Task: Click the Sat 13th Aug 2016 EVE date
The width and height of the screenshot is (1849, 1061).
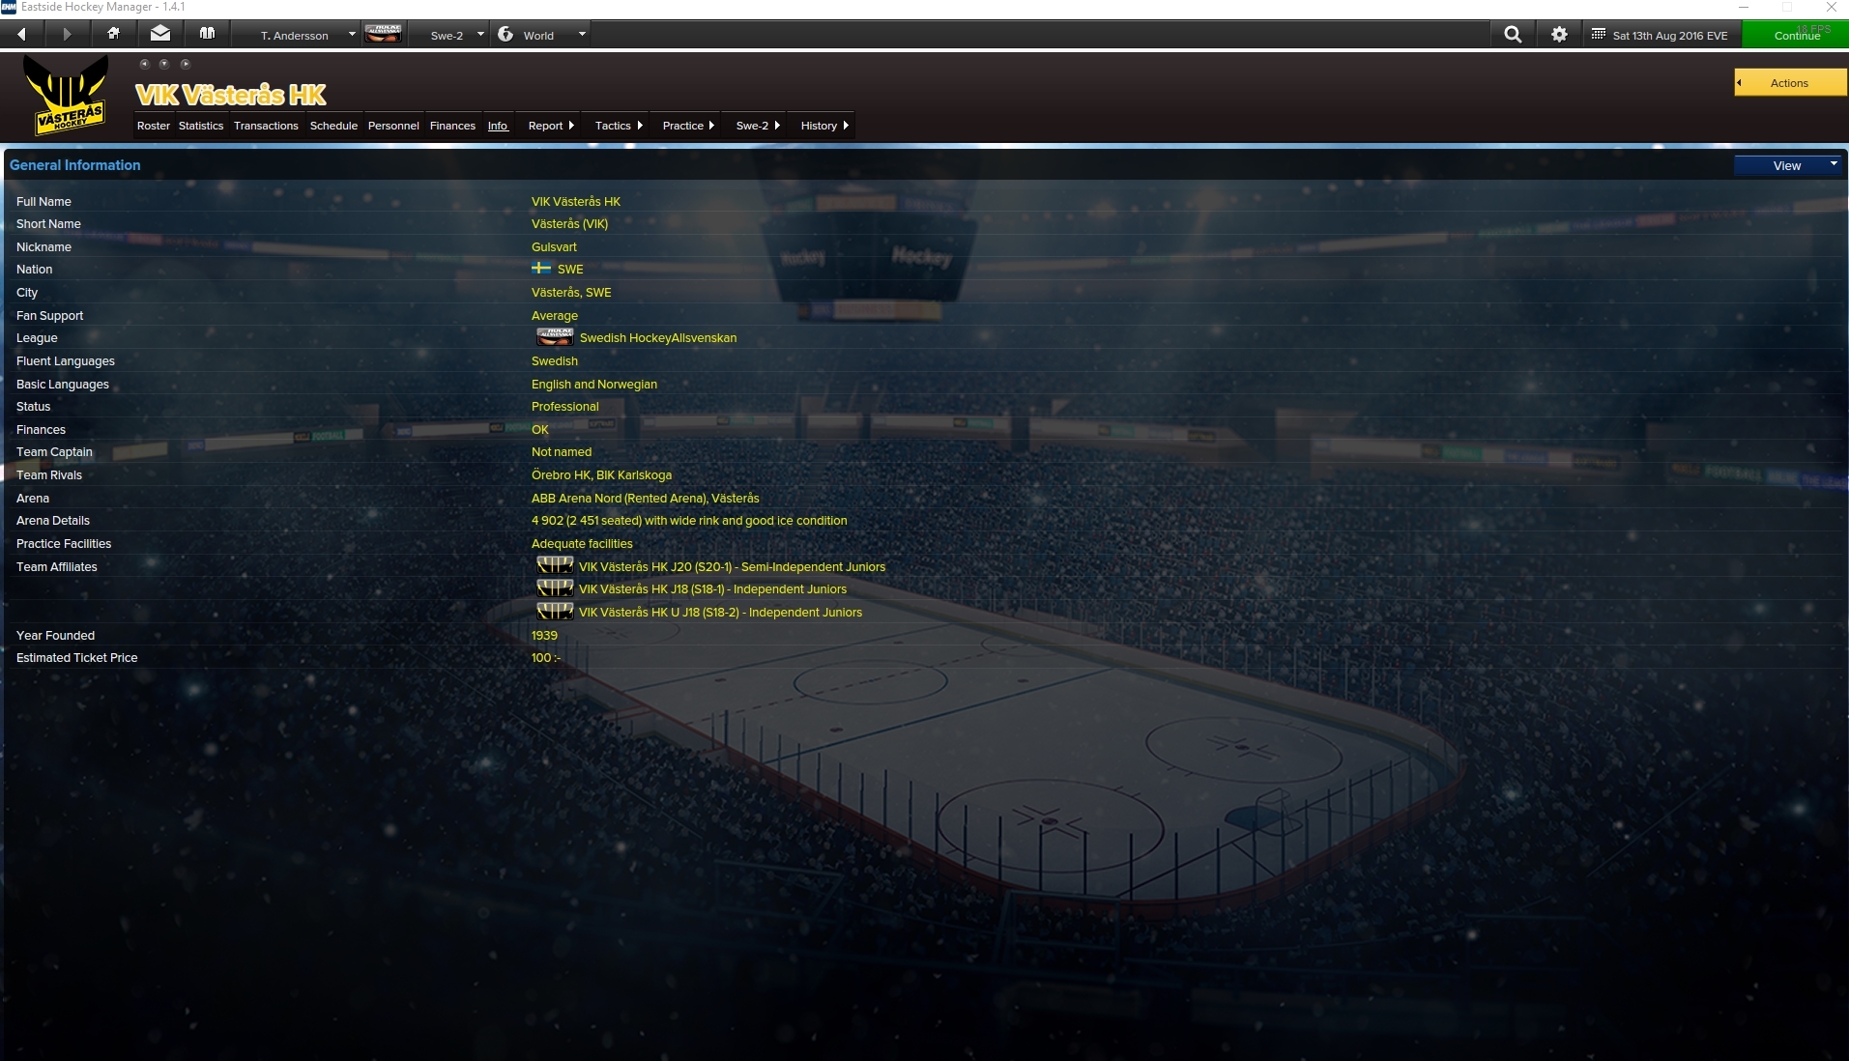Action: coord(1670,36)
